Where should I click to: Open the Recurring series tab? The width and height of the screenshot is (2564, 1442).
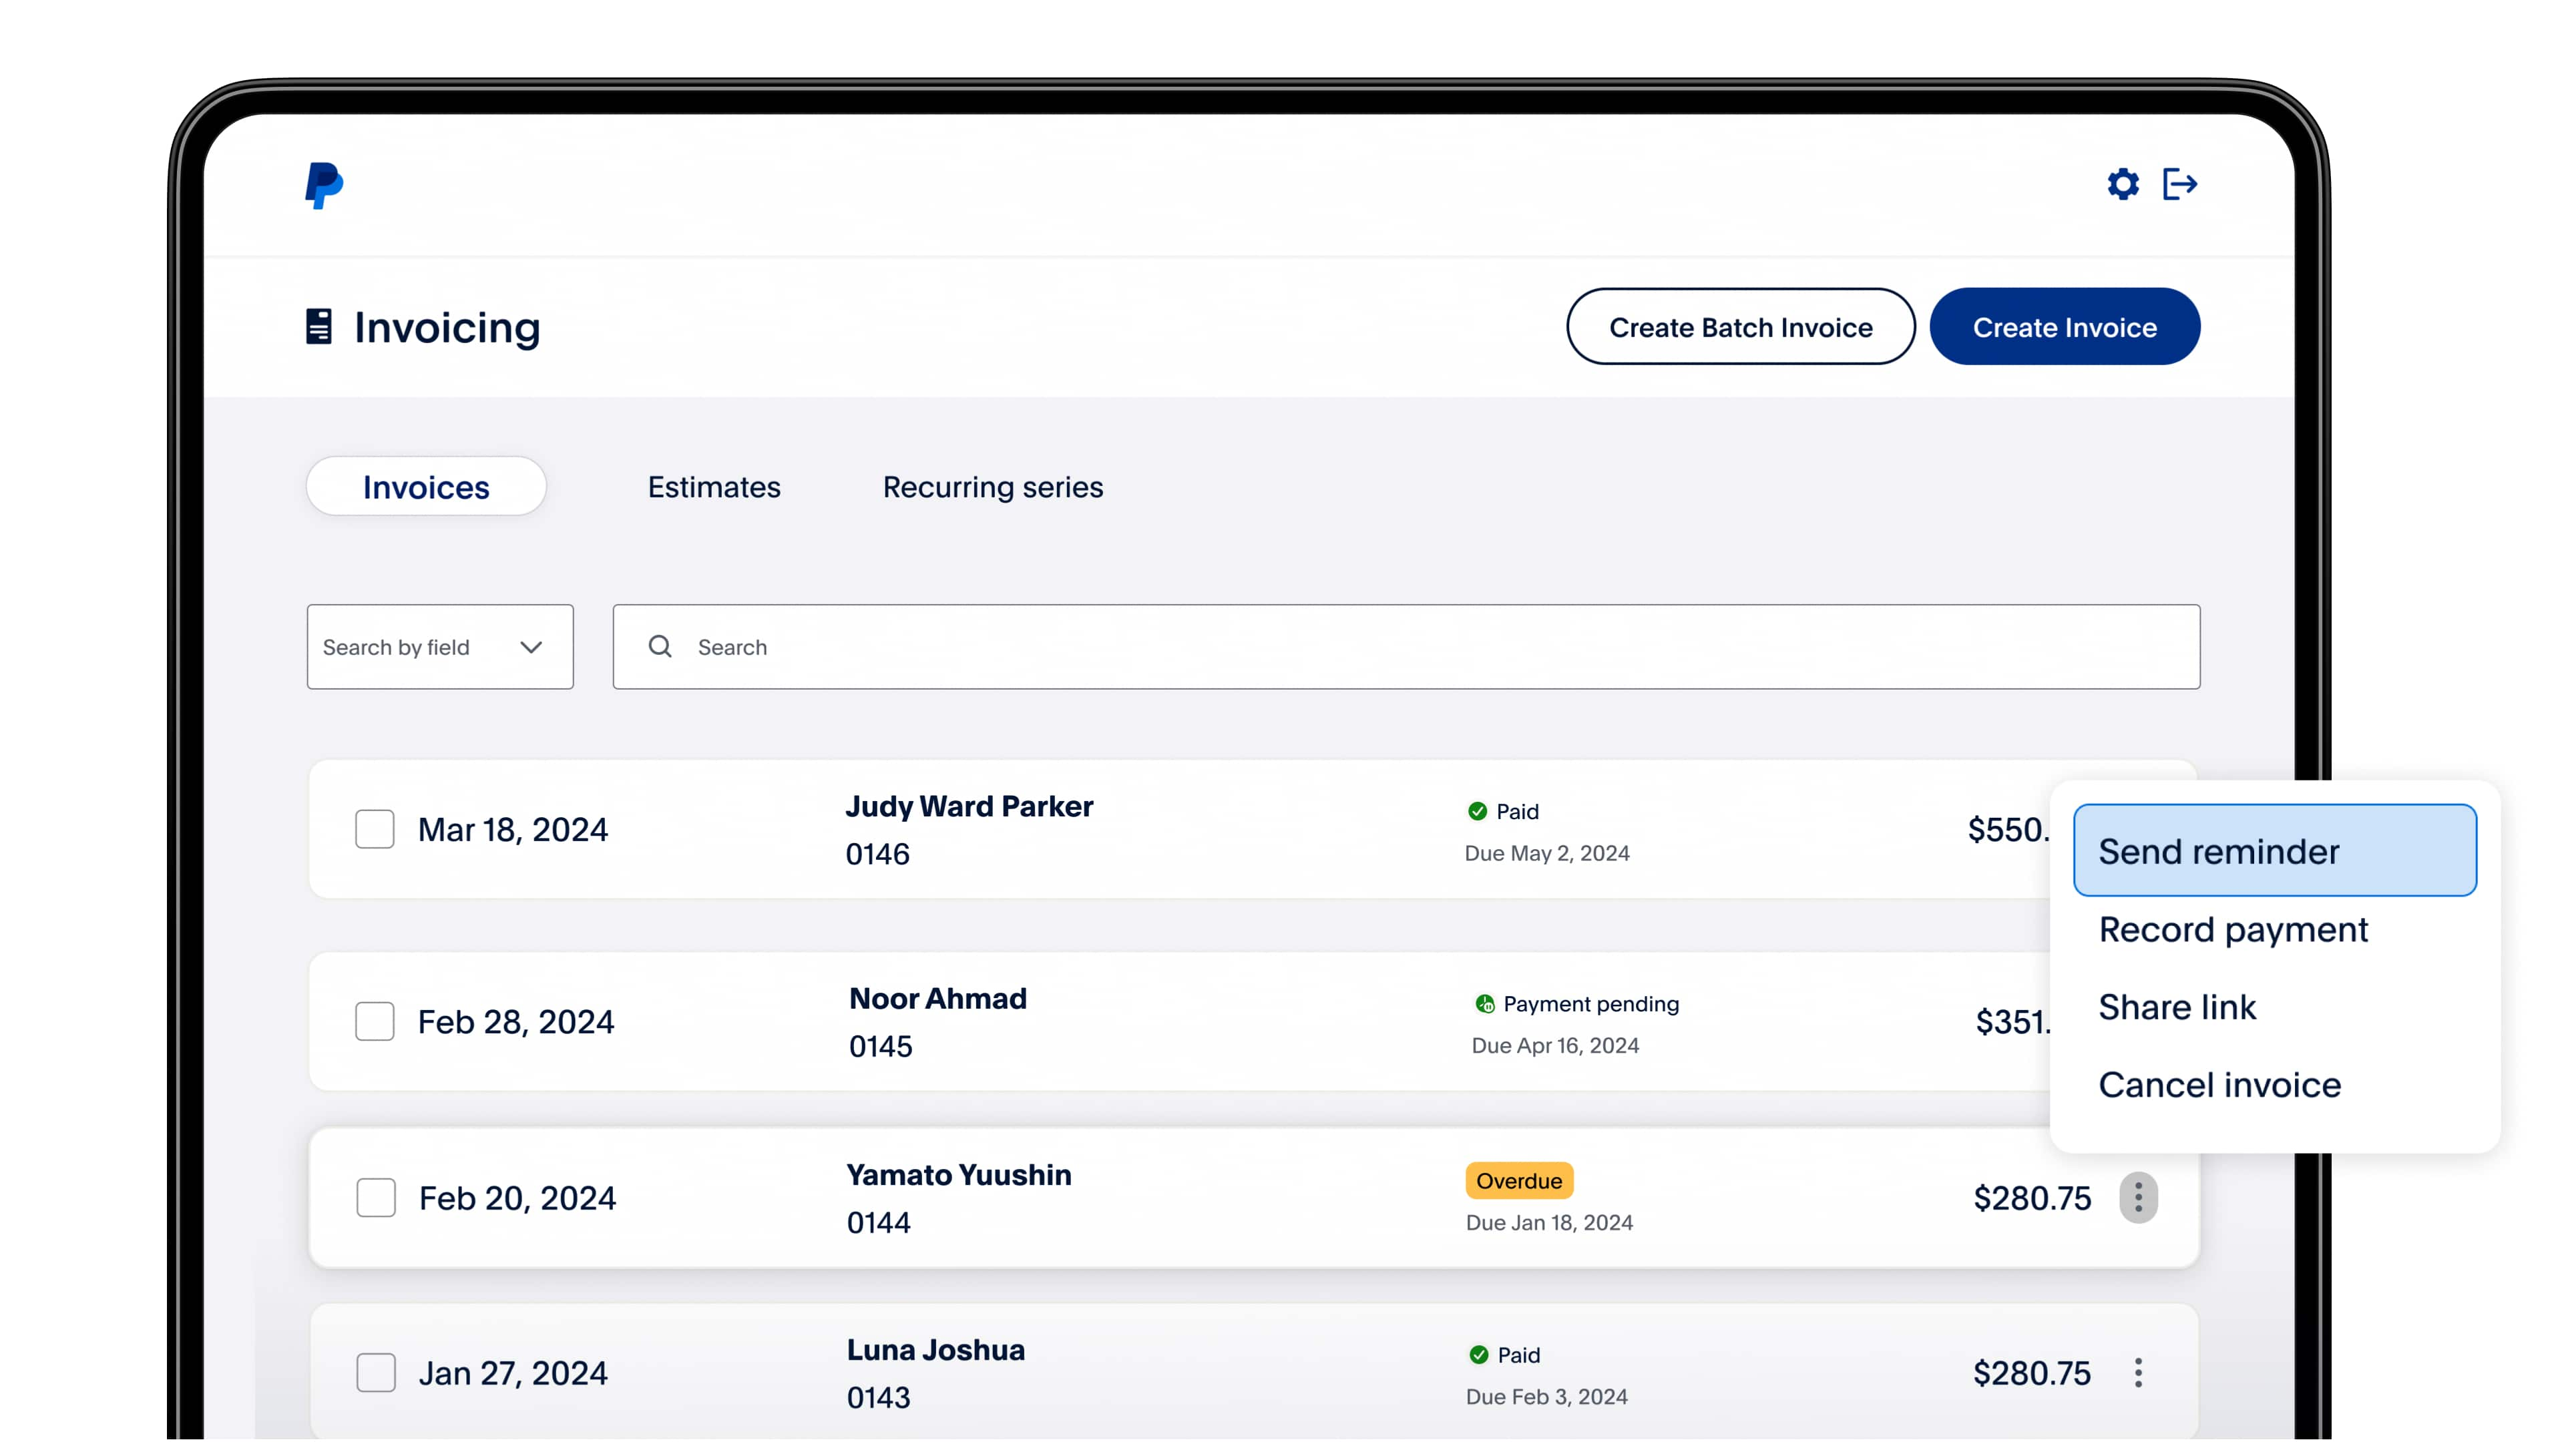point(992,487)
